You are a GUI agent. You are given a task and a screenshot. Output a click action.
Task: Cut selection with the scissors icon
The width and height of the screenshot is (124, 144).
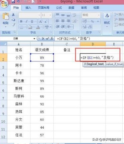[x=13, y=14]
